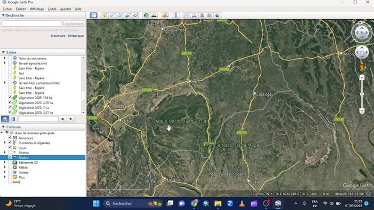374x210 pixels.
Task: Collapse the Calques panel header
Action: click(4, 127)
